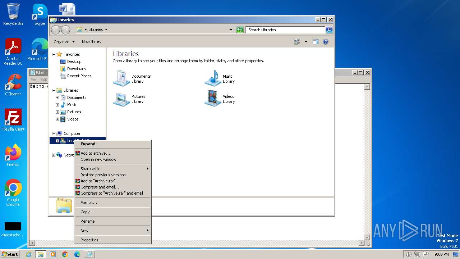Expand the Network tree node
Screen dimensions: 460x259
(x=54, y=155)
